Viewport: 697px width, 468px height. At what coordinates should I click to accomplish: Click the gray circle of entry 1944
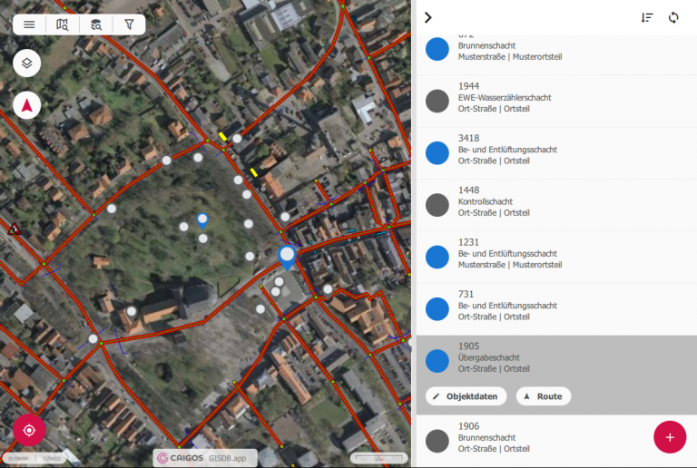coord(437,102)
